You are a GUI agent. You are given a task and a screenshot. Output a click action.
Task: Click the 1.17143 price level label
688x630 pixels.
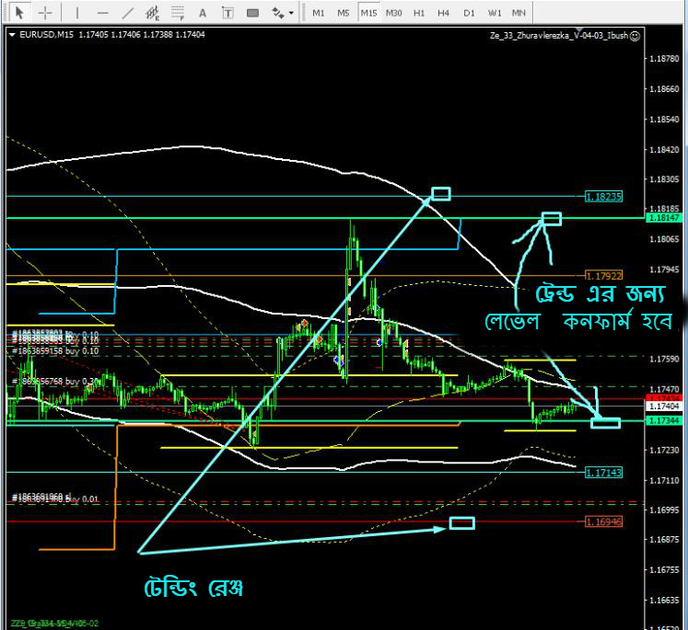[x=604, y=473]
